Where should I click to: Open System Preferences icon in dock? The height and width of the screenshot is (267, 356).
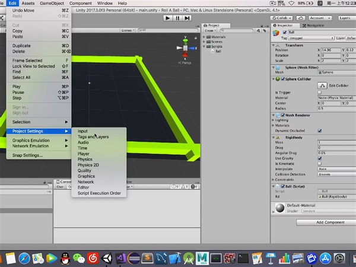[339, 258]
